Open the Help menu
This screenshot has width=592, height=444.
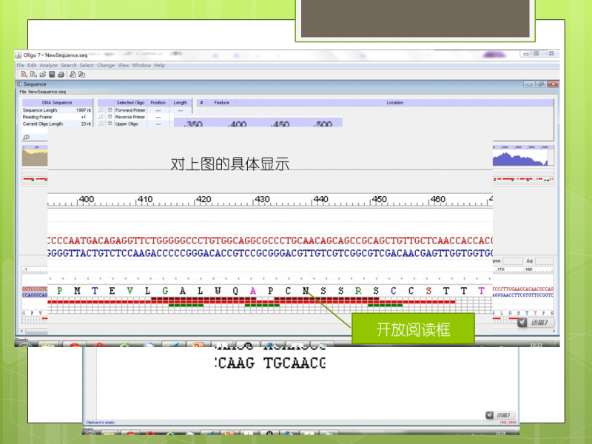[159, 65]
